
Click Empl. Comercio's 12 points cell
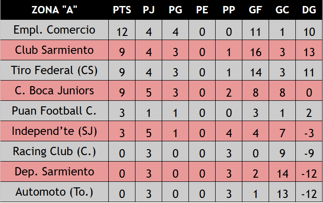tap(122, 32)
